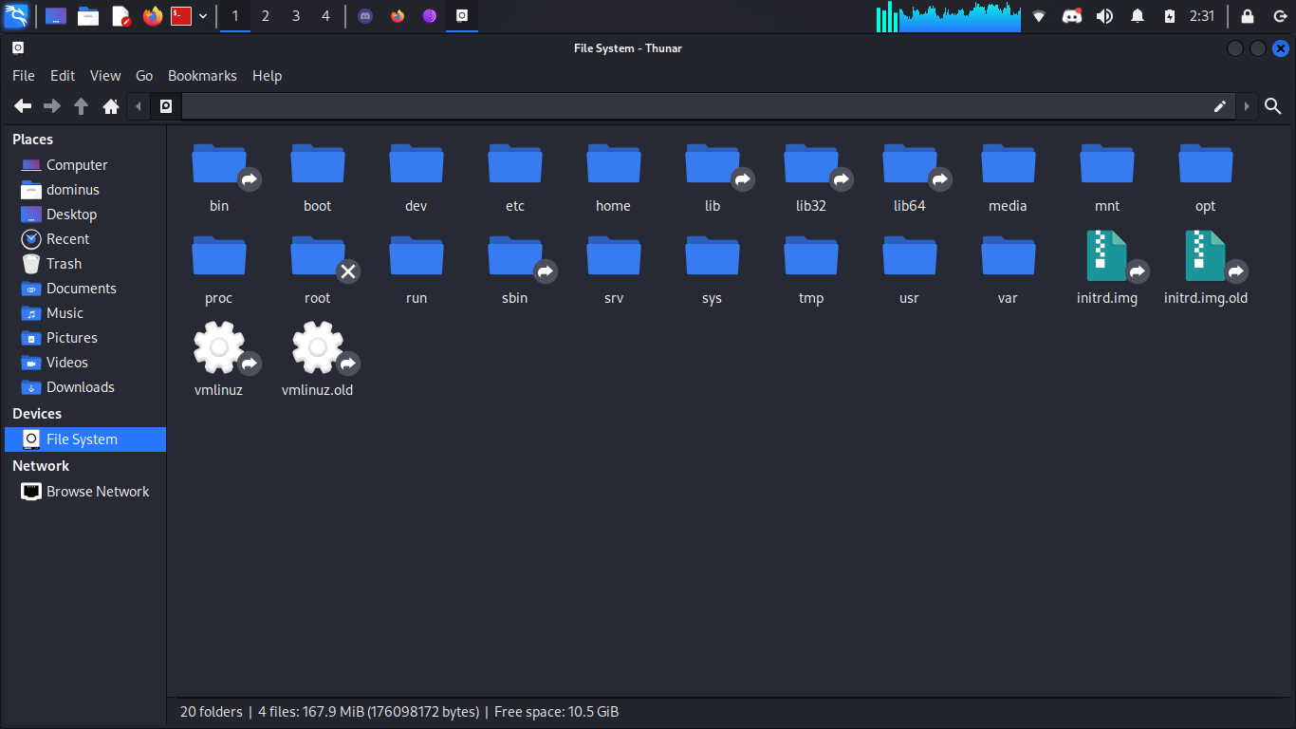
Task: Select the lib32 folder
Action: [811, 164]
